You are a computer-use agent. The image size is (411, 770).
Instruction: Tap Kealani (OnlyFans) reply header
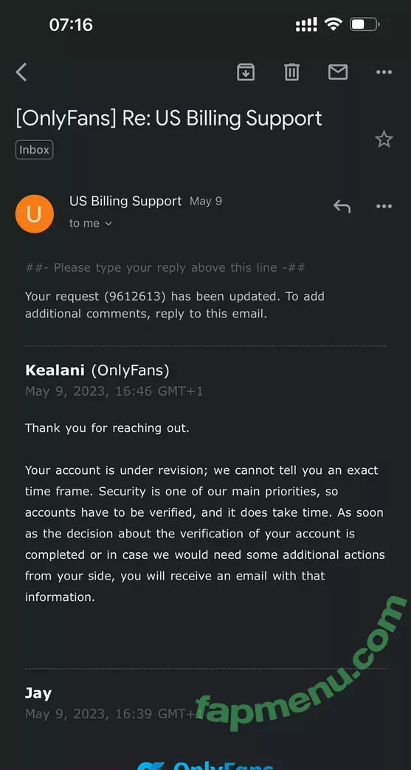97,371
